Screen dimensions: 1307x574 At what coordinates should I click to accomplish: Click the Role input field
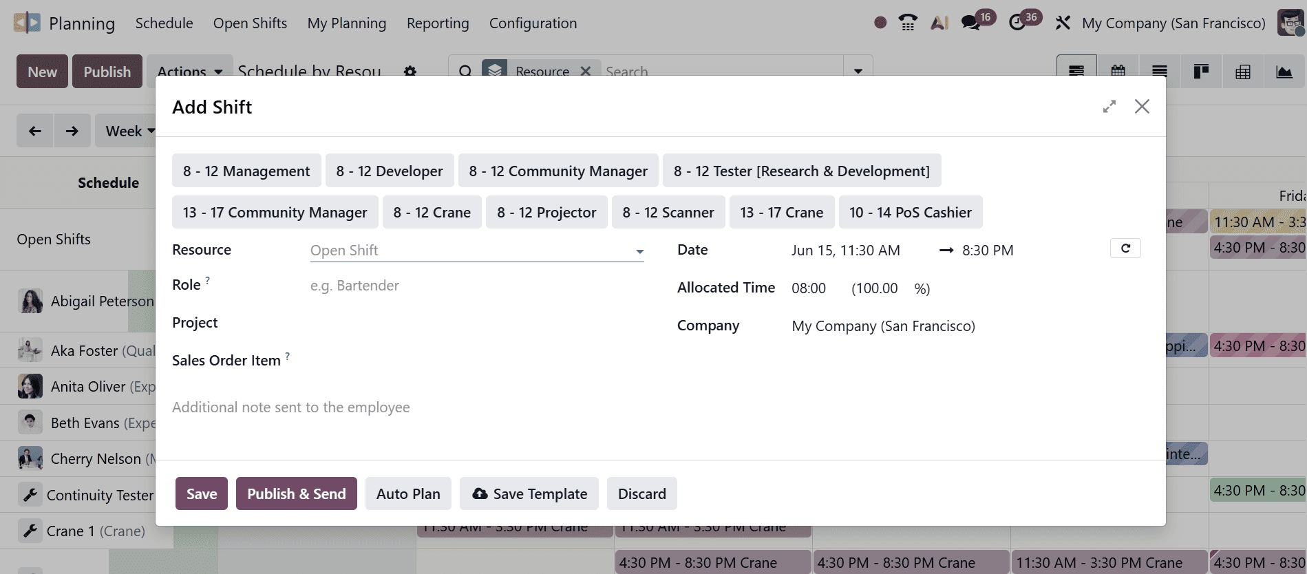click(477, 286)
